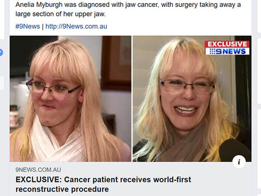This screenshot has width=261, height=196.
Task: Click the 'reconstructive procedure' headline line
Action: coord(62,189)
